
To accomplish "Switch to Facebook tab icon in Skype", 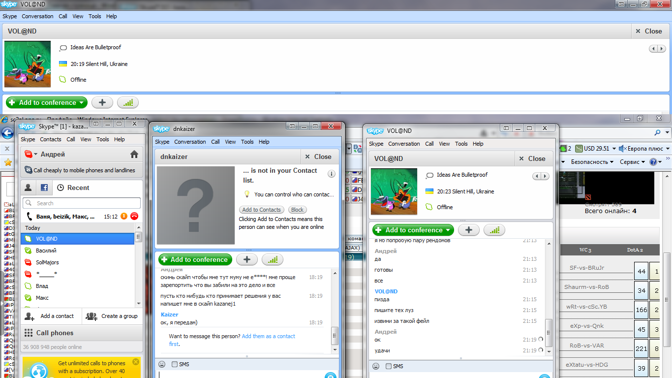I will [44, 188].
